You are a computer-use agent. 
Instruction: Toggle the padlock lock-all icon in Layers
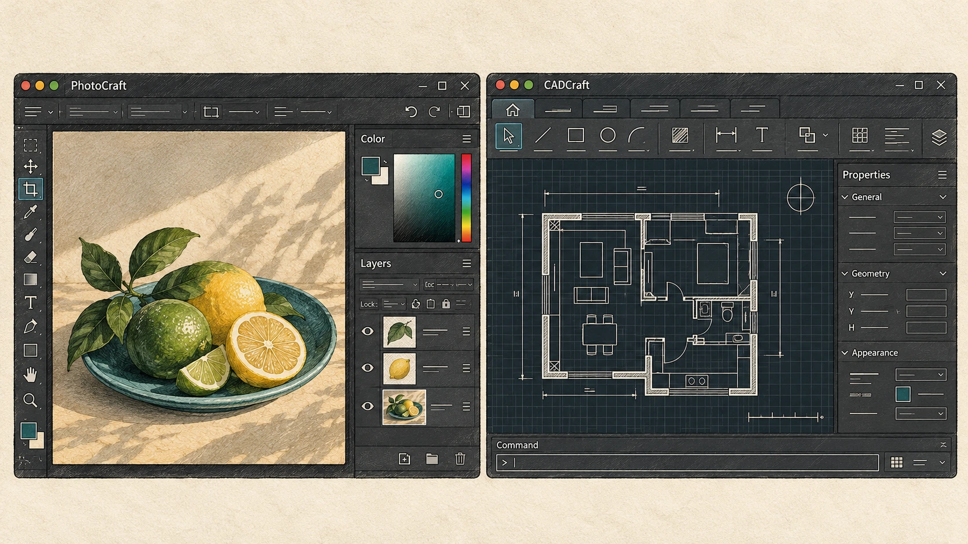tap(446, 304)
